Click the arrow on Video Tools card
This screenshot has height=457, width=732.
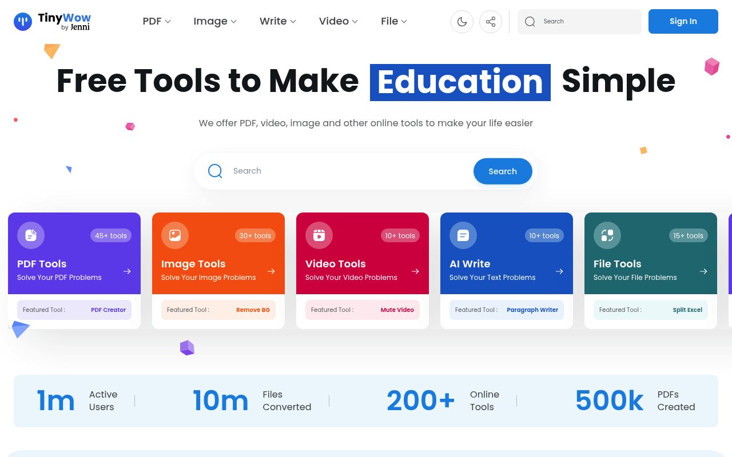[x=415, y=271]
